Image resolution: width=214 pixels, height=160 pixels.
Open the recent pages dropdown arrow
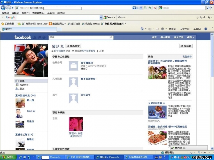12,8
